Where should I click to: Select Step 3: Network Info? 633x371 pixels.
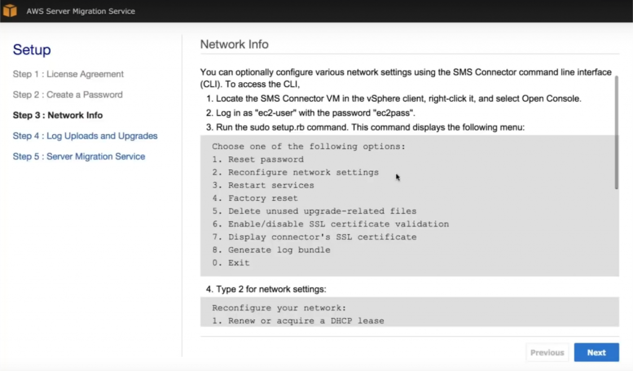coord(57,115)
